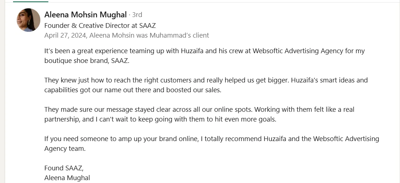Click the April 27, 2024 client relationship line
Image resolution: width=400 pixels, height=183 pixels.
click(126, 35)
